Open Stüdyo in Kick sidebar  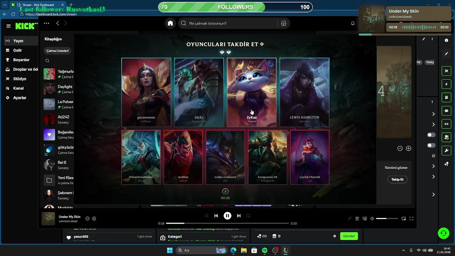click(20, 79)
